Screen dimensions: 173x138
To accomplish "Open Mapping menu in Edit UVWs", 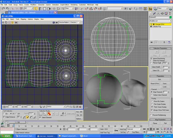I will pos(23,19).
